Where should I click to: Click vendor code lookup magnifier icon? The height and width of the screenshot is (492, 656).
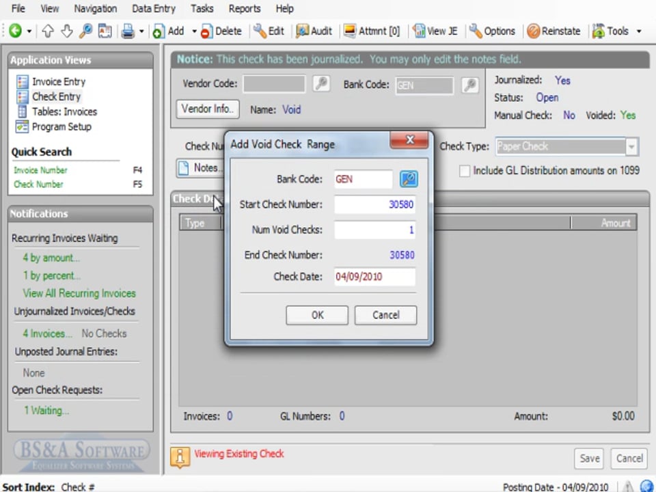pos(321,83)
